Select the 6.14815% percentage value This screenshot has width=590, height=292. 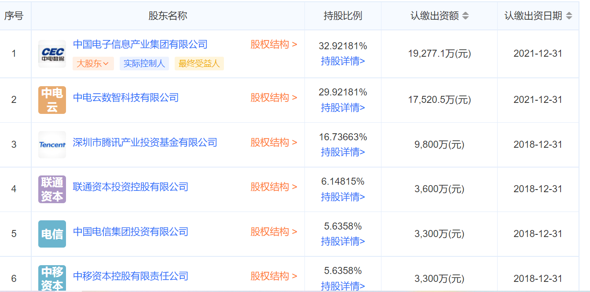click(x=343, y=181)
